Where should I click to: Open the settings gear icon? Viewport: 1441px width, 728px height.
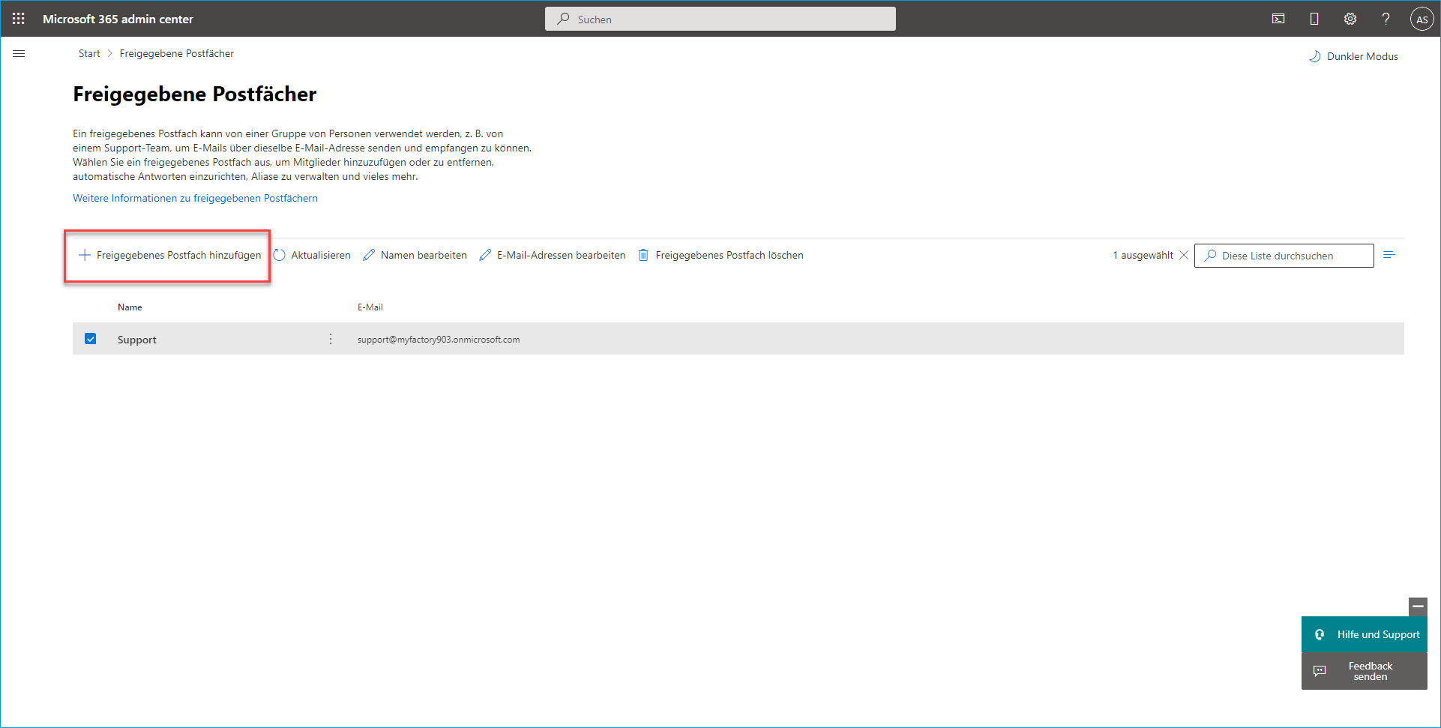click(x=1350, y=19)
